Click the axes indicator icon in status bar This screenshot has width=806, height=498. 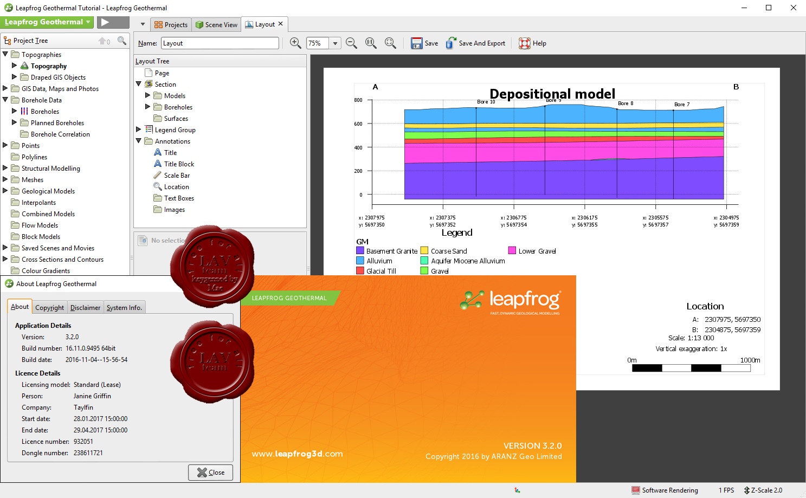point(517,490)
